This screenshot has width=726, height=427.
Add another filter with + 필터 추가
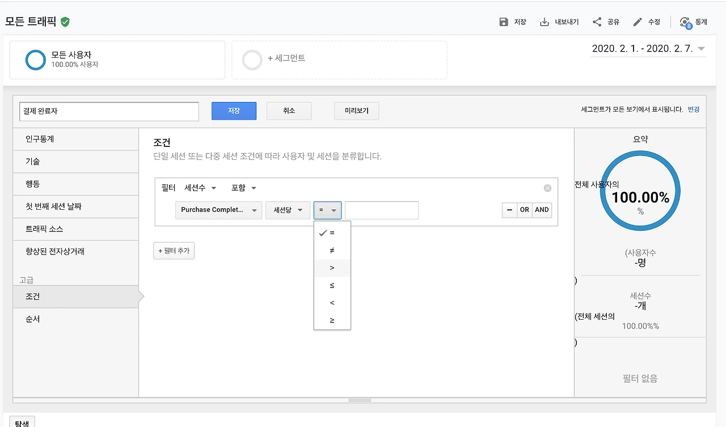[174, 251]
